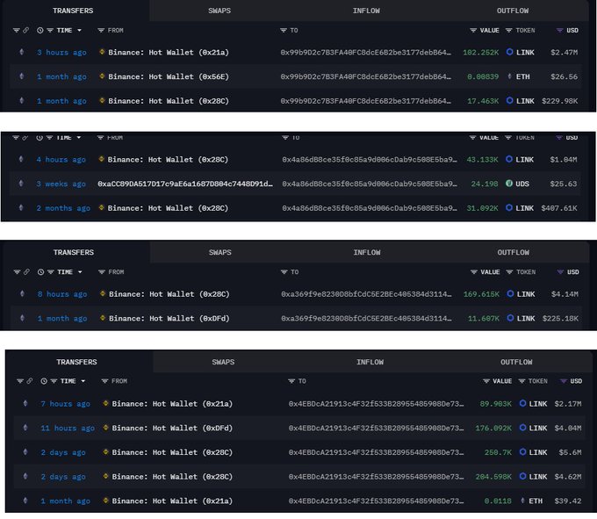Click TRANSFERS tab in the bottom panel
The image size is (597, 519).
pyautogui.click(x=76, y=362)
